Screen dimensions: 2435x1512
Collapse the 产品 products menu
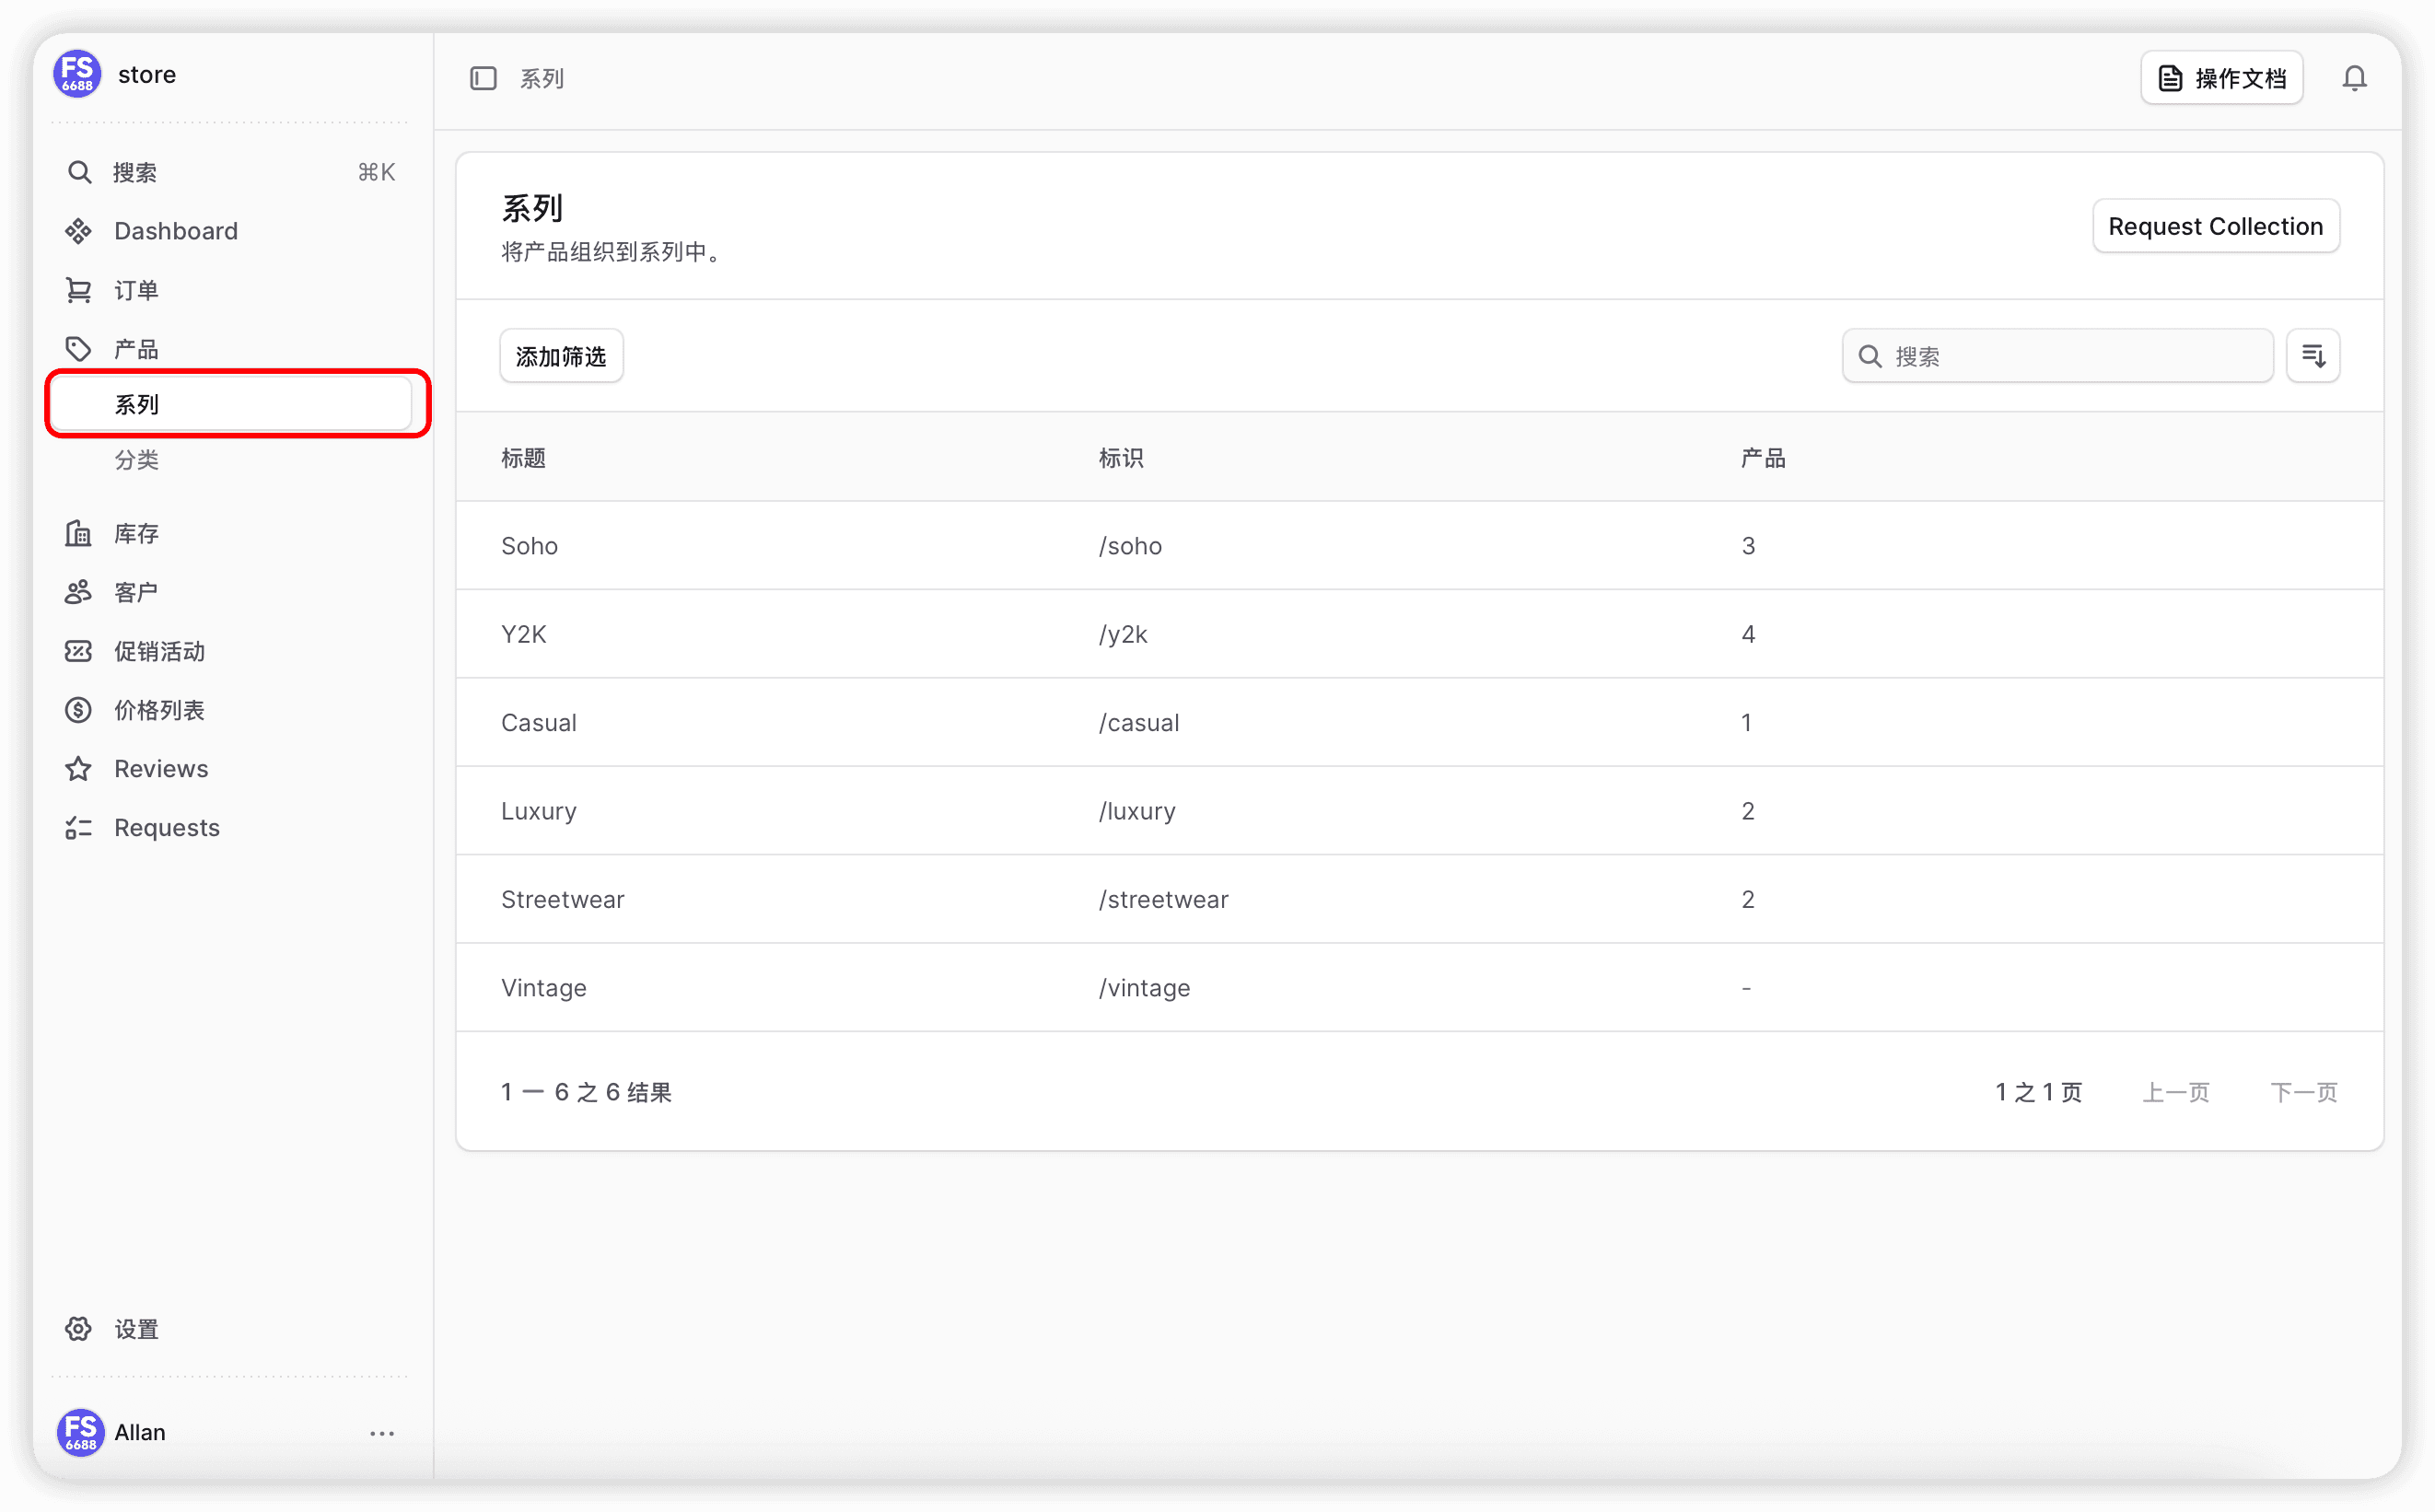coord(136,349)
